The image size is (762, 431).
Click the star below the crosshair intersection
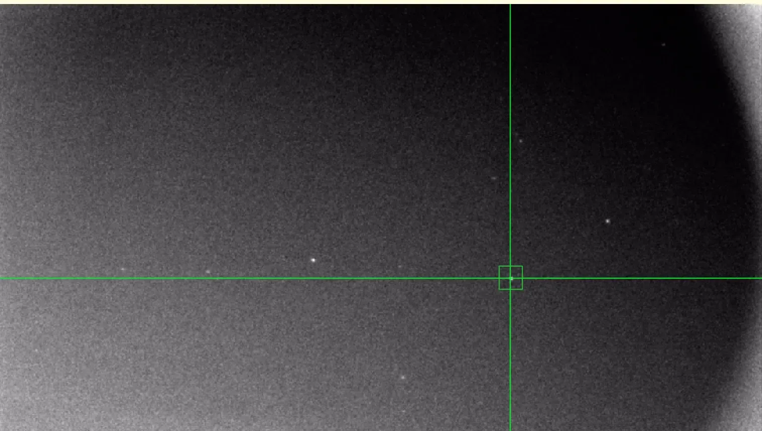pos(402,377)
